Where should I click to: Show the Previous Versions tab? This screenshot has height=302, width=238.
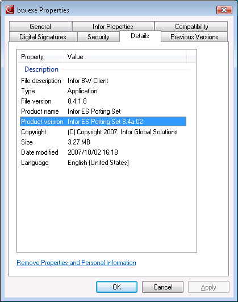point(194,37)
